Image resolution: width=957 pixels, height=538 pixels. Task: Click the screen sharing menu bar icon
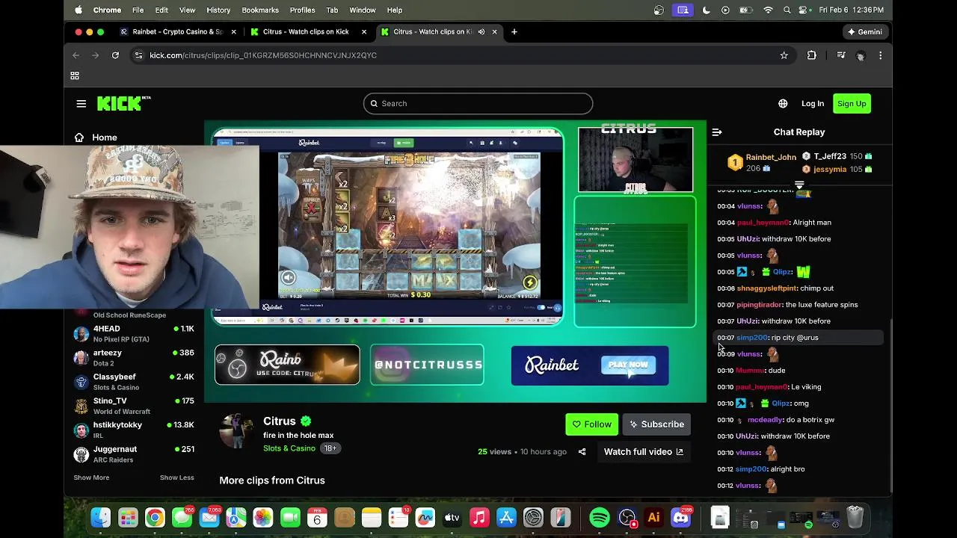click(683, 10)
